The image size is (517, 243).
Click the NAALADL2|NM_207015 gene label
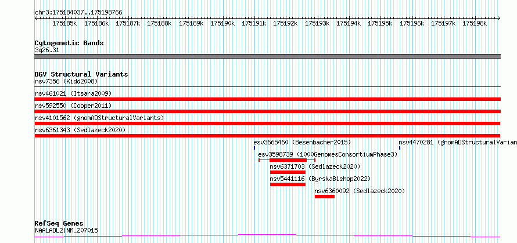pos(66,230)
